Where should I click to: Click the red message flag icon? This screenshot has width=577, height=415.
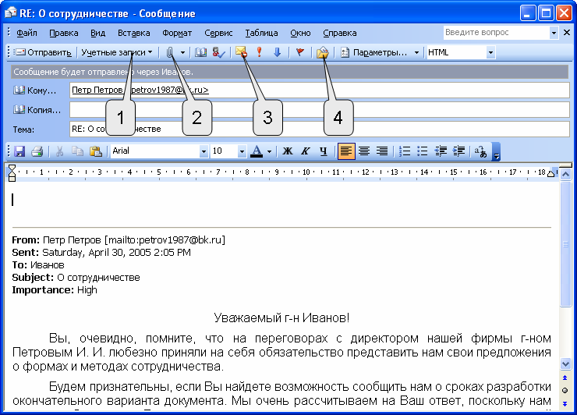point(300,52)
